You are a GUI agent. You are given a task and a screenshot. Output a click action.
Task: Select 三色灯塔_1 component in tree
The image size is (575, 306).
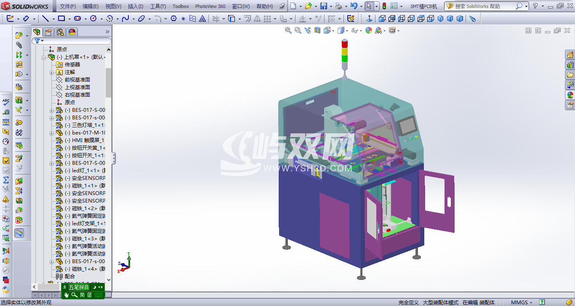[x=84, y=125]
